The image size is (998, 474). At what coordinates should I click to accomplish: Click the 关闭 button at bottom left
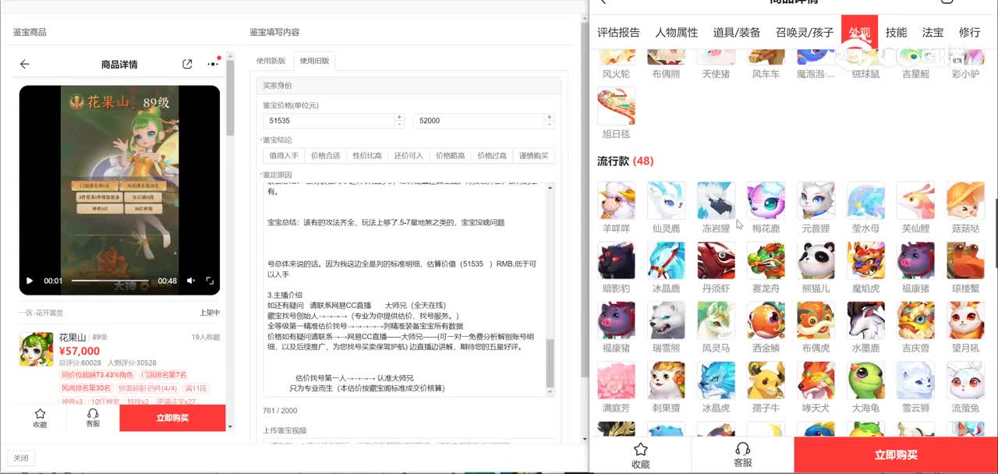pyautogui.click(x=20, y=458)
